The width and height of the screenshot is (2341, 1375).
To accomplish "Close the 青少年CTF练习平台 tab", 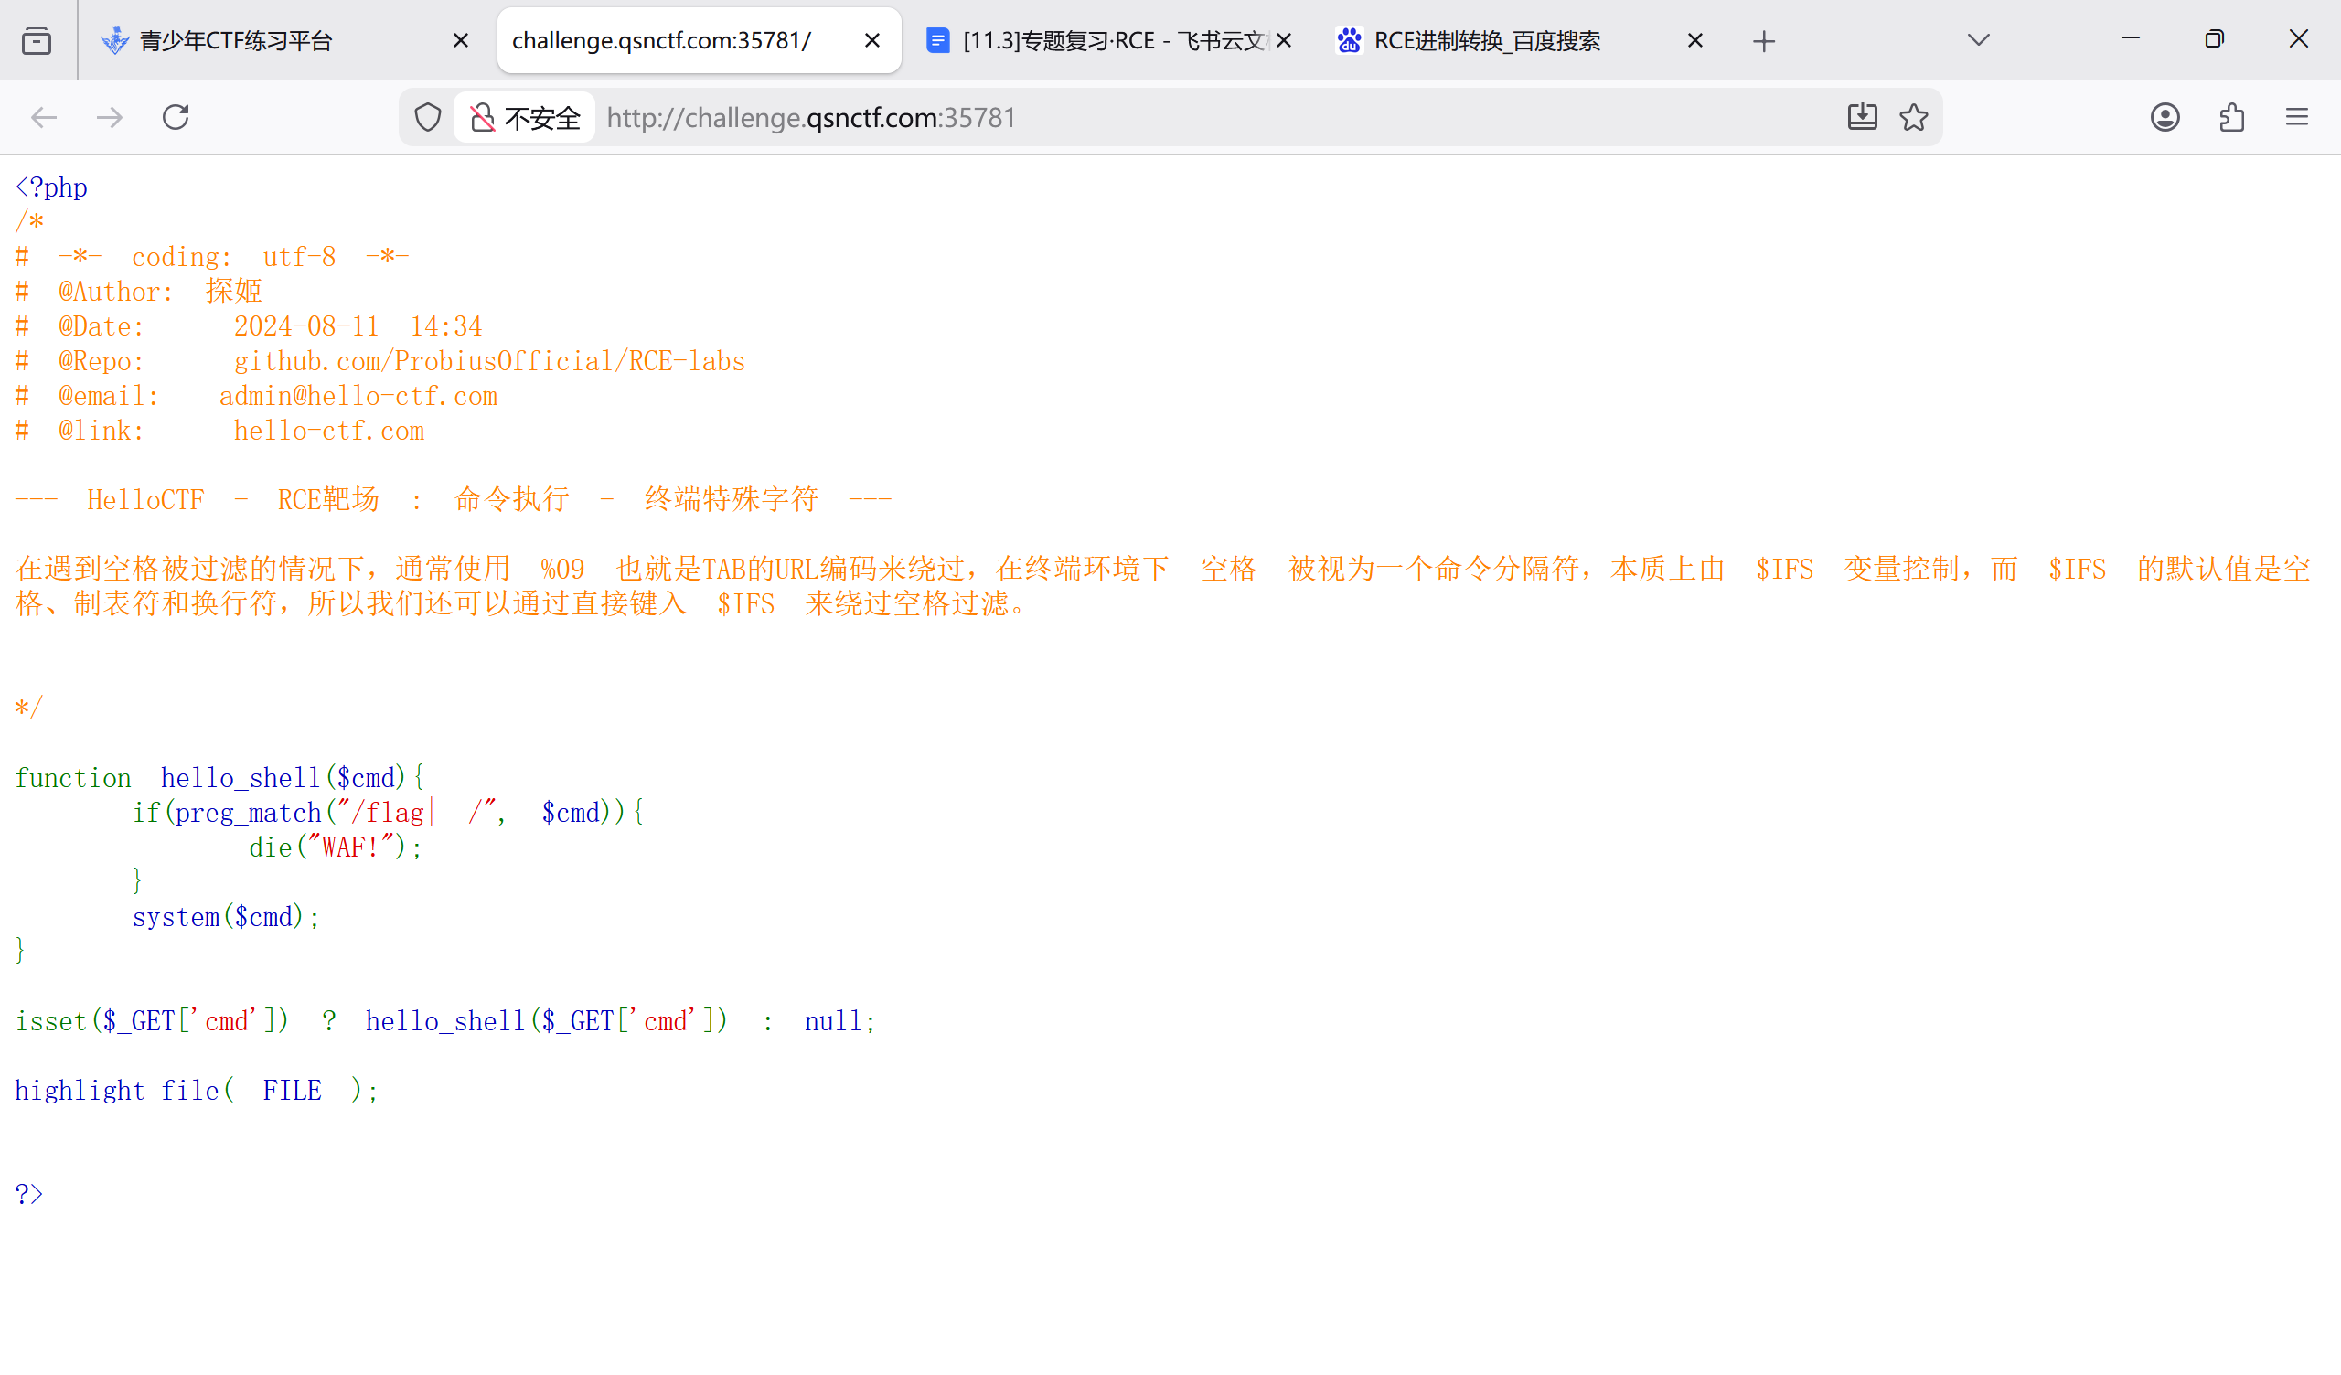I will [x=460, y=41].
